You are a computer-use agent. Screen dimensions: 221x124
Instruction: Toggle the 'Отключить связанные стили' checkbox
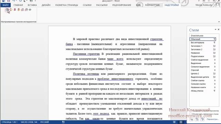(x=190, y=114)
